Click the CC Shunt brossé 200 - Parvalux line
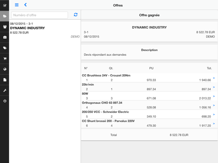Screen dimensions: 218x163 (108, 121)
